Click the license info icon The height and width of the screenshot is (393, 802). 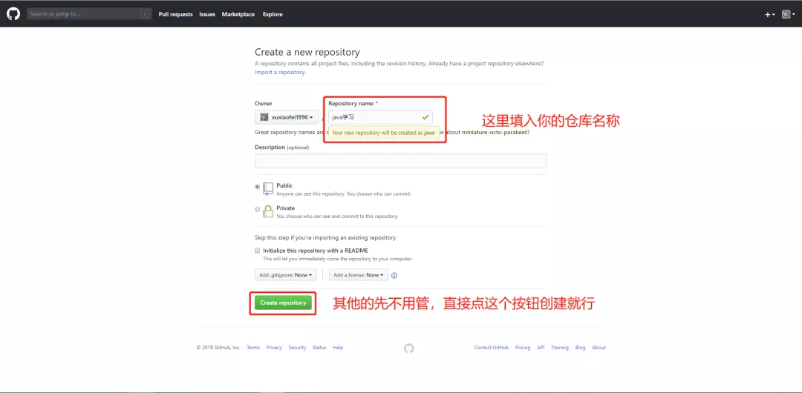pos(394,275)
